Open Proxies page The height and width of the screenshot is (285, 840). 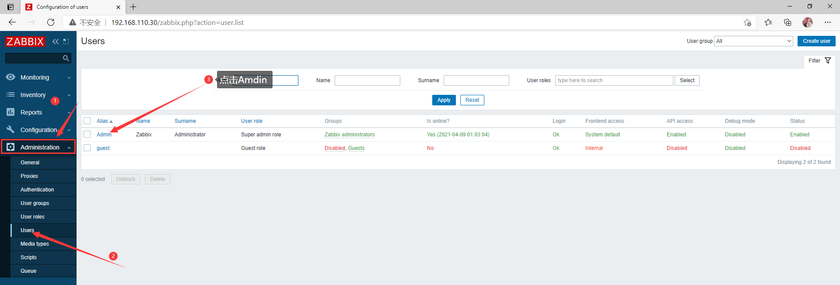coord(29,176)
